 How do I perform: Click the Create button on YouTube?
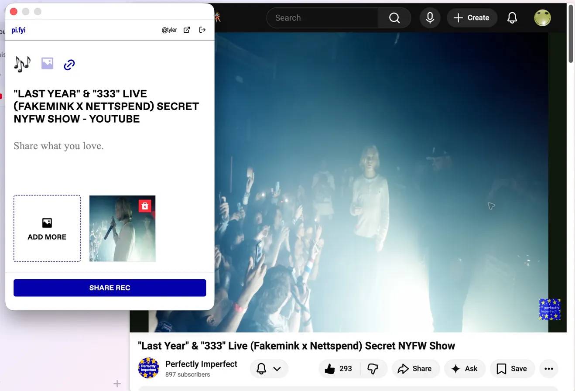tap(472, 18)
